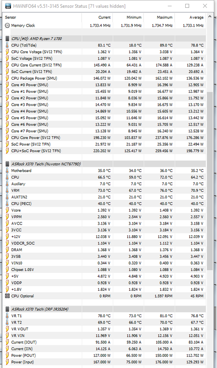Select the CPU Core Power (SVI2 TFN) label
The height and width of the screenshot is (368, 217).
click(x=36, y=138)
